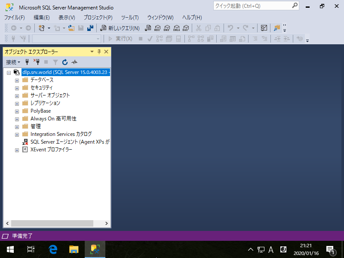
Task: Expand the サーバー オブジェクト folder
Action: 17,96
